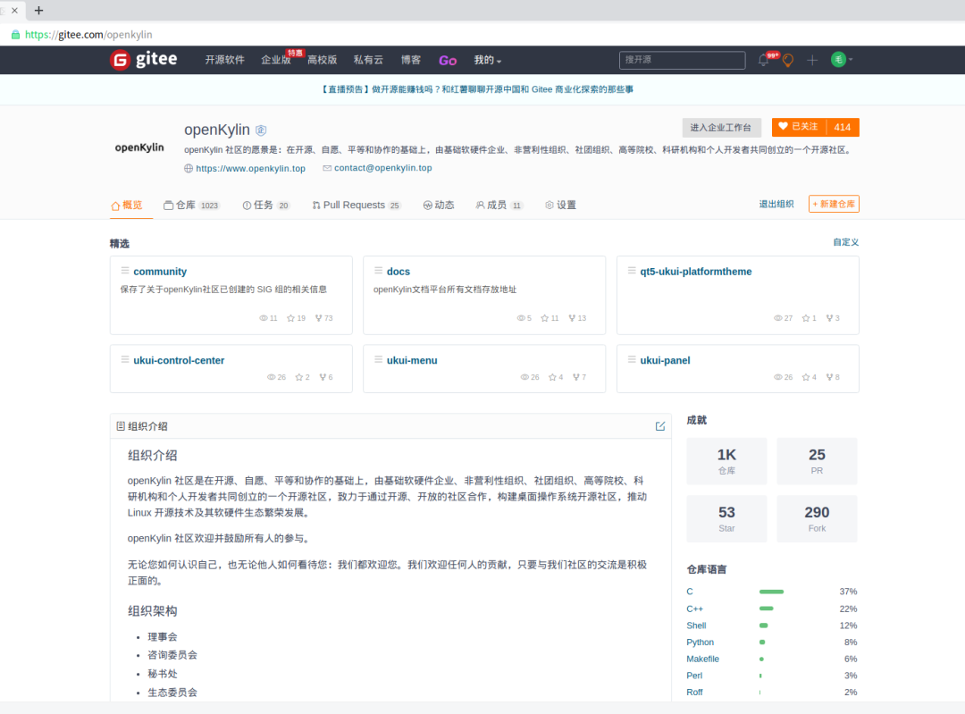Click drag handle on ukui-control-center card
This screenshot has height=714, width=965.
point(125,359)
